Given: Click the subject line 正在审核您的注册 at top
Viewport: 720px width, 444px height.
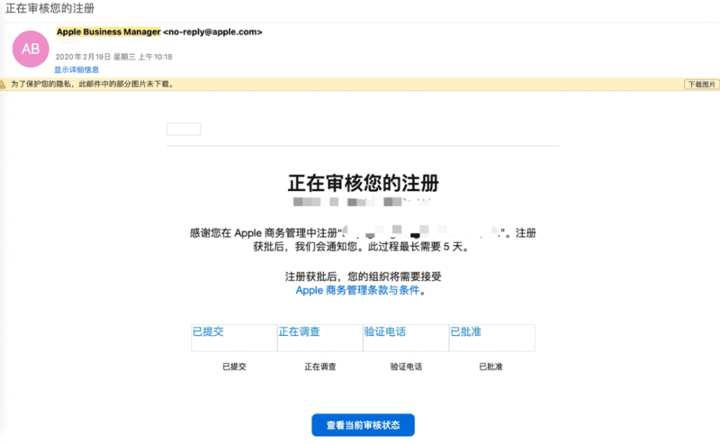Looking at the screenshot, I should click(50, 8).
